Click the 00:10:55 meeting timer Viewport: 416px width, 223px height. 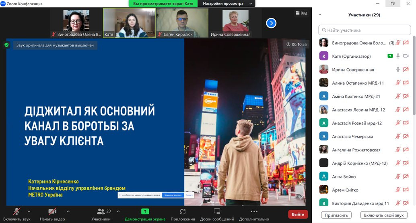pyautogui.click(x=297, y=45)
